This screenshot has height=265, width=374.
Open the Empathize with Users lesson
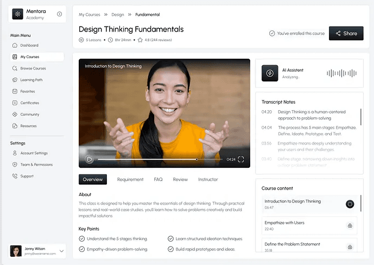click(x=309, y=226)
